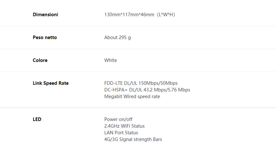Click the LAN Port Status text
The image size is (276, 147).
click(121, 133)
